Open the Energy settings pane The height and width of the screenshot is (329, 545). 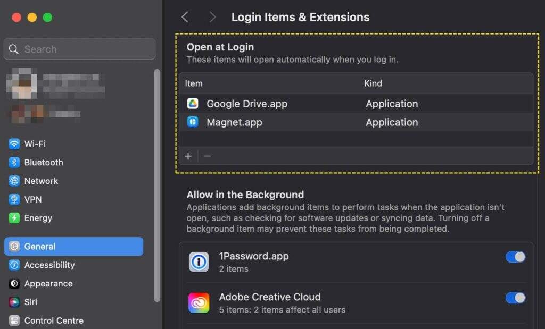73,218
